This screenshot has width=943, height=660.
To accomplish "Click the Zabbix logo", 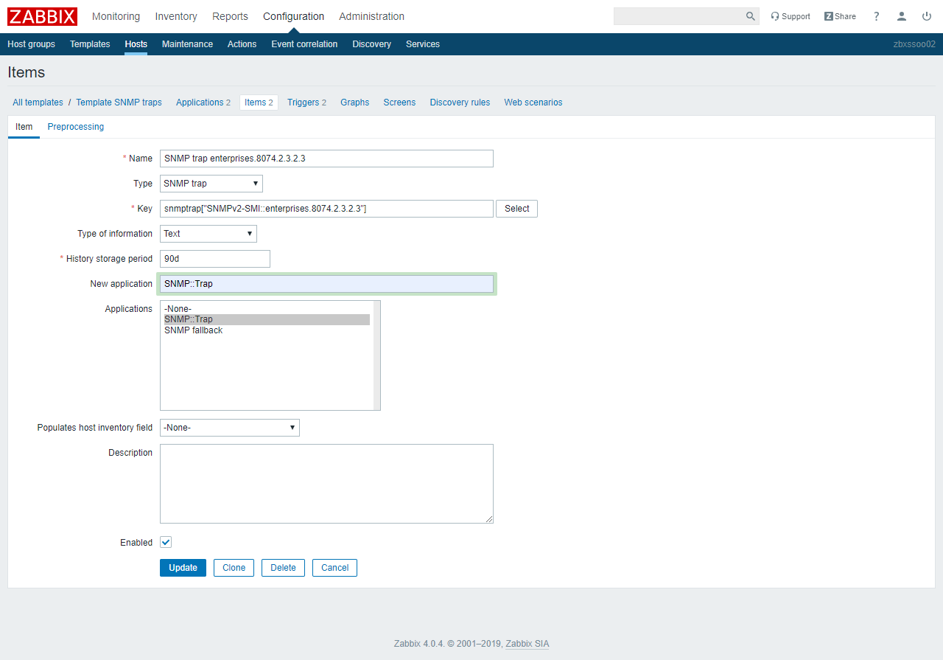I will (42, 16).
